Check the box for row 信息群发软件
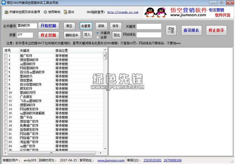The height and width of the screenshot is (164, 235). coord(6,130)
